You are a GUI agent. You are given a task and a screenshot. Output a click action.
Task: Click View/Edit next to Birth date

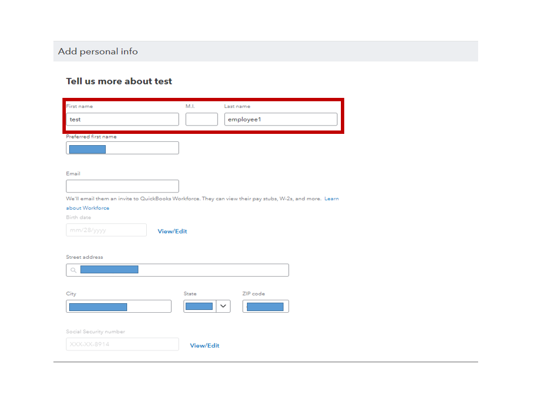[x=172, y=231]
